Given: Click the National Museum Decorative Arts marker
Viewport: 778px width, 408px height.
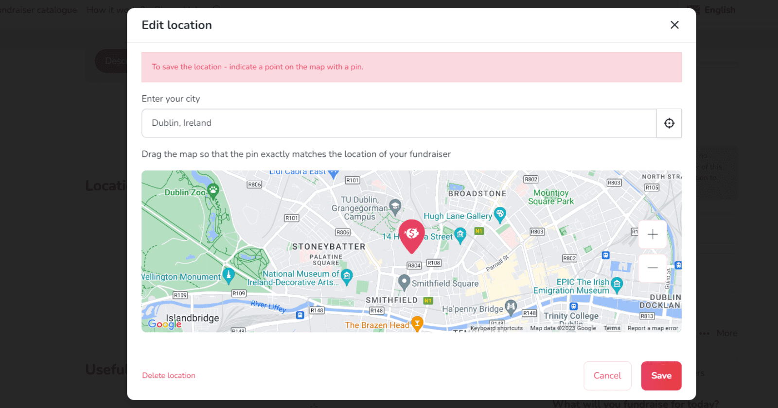Looking at the screenshot, I should (347, 276).
